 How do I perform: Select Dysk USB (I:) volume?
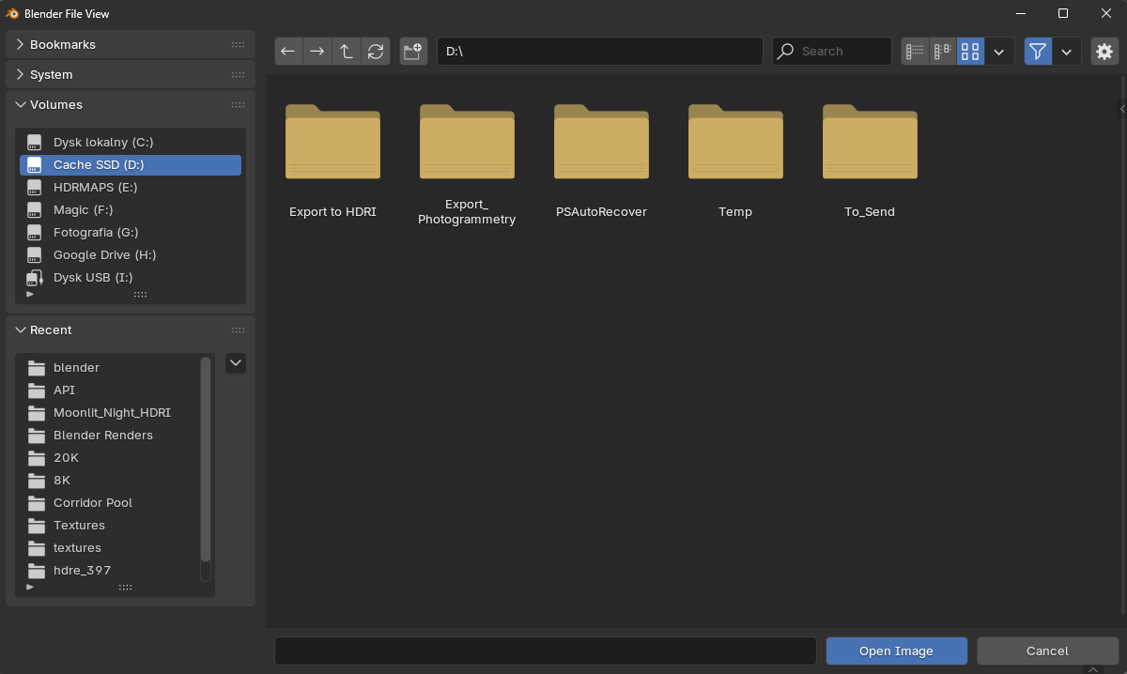click(131, 277)
